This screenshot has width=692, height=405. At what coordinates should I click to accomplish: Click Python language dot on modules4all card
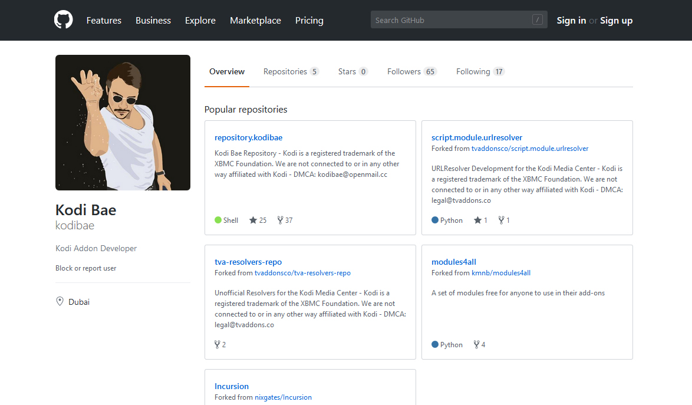(435, 344)
